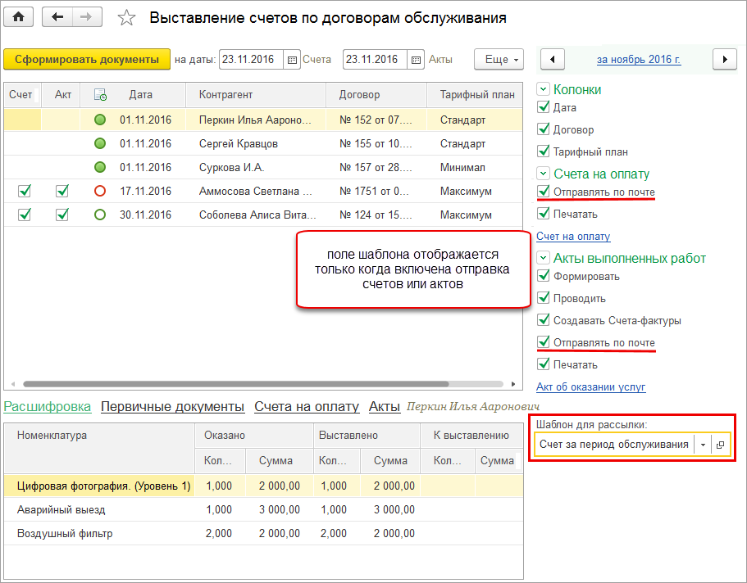Open the Еще dropdown menu
The height and width of the screenshot is (583, 747).
[499, 60]
